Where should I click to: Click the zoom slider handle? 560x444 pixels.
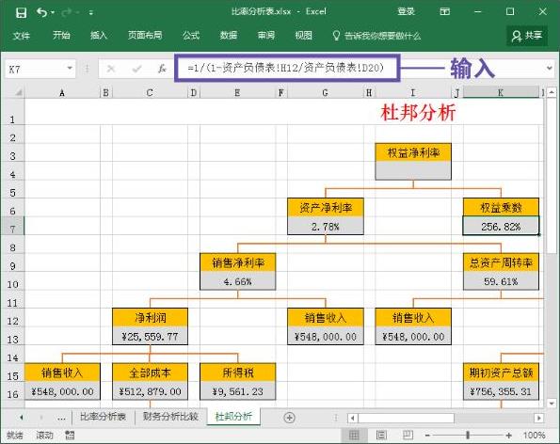click(x=468, y=436)
